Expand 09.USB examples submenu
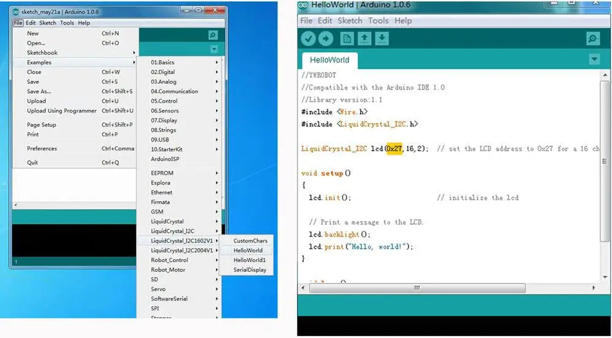Screen dimensions: 612x338 179,140
